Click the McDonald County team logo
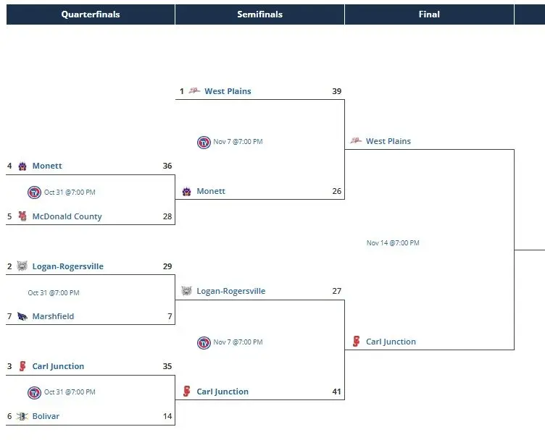This screenshot has height=440, width=545. coord(22,216)
